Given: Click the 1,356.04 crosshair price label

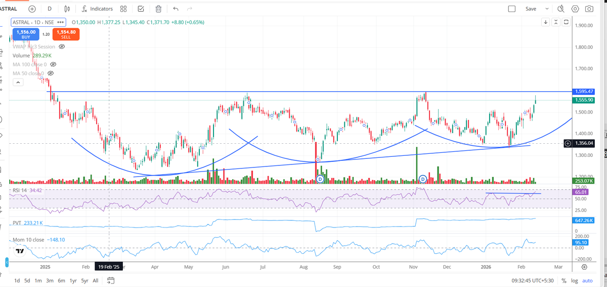Looking at the screenshot, I should click(584, 144).
